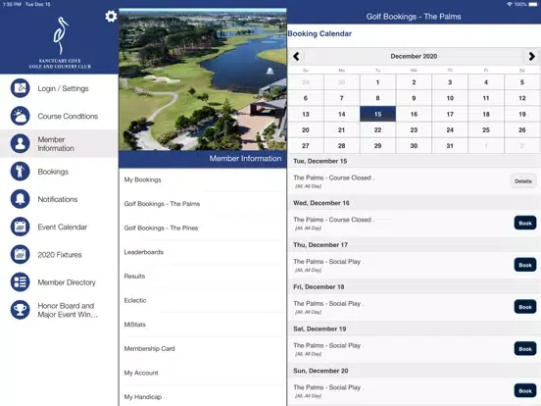Click the Sanctuary Cove club logo

pyautogui.click(x=60, y=43)
